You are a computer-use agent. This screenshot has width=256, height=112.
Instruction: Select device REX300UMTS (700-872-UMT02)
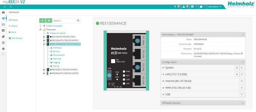[x=65, y=73]
